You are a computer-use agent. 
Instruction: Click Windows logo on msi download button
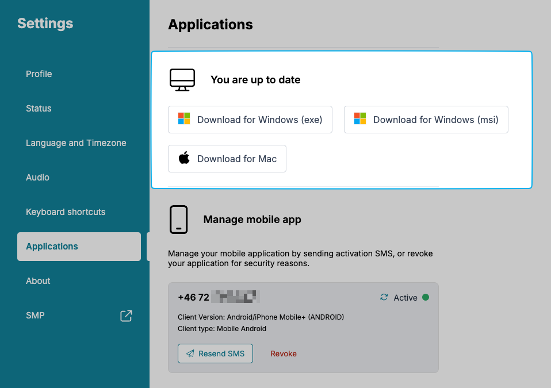[x=360, y=120]
